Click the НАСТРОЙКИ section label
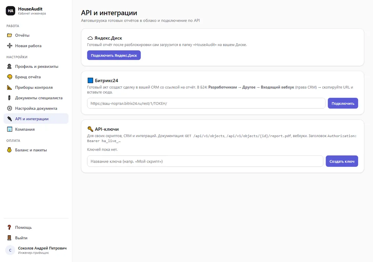Screen dimensions: 373x262 tap(17, 57)
